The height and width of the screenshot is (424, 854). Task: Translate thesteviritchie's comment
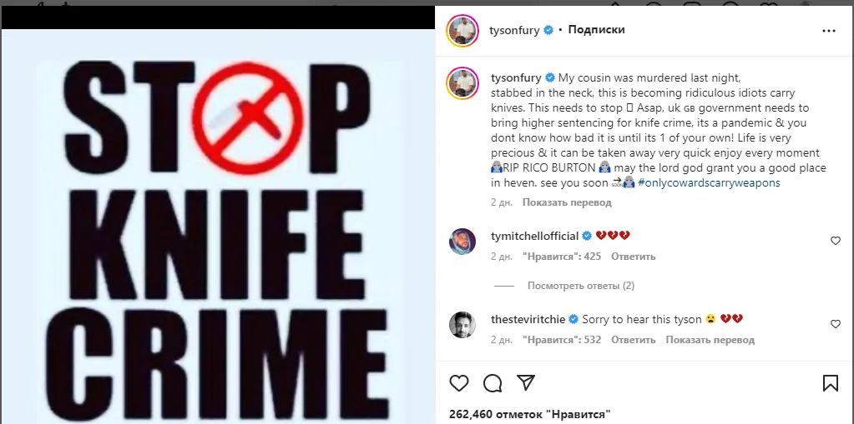(710, 340)
